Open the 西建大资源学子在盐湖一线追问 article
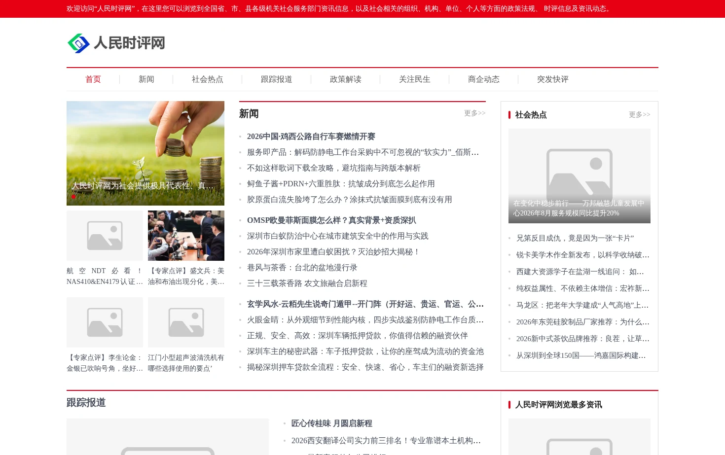Viewport: 725px width, 455px height. 580,272
